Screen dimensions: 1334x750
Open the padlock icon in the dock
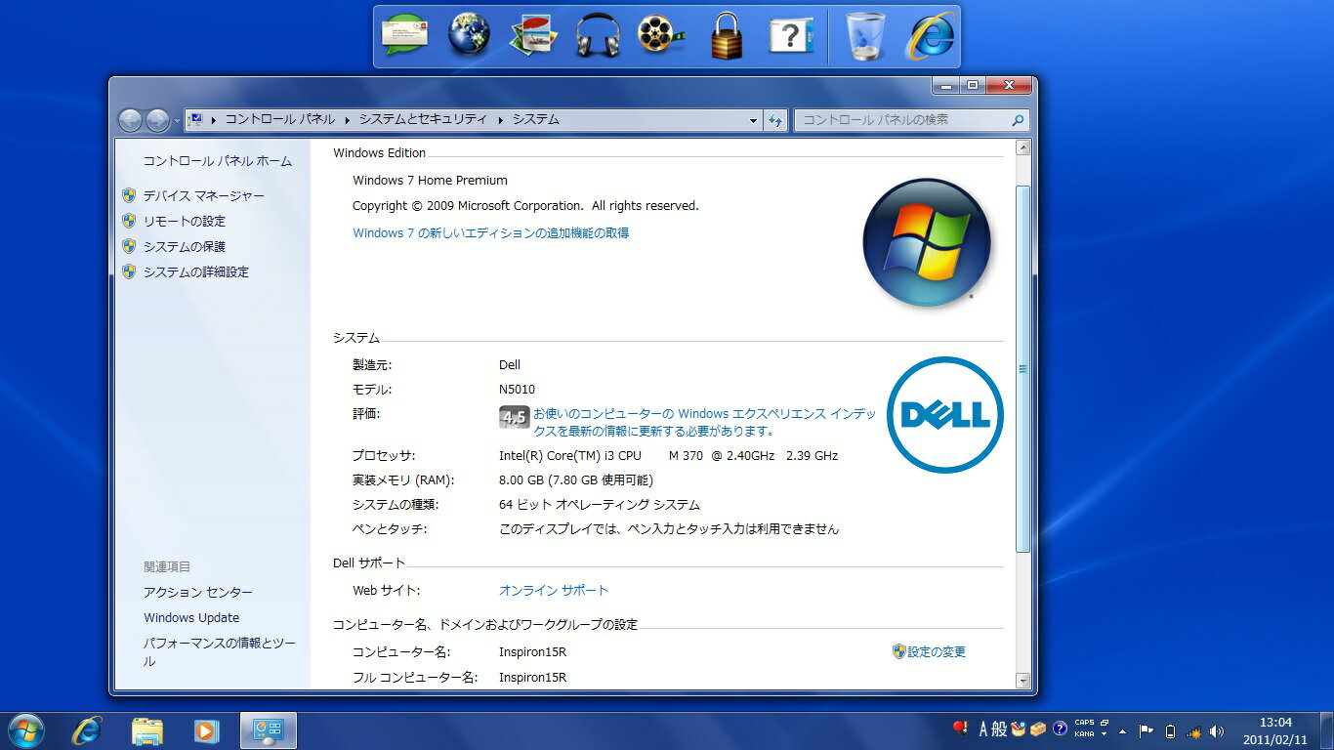pos(726,35)
